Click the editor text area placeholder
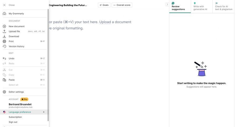Image resolution: width=237 pixels, height=127 pixels. pos(90,25)
